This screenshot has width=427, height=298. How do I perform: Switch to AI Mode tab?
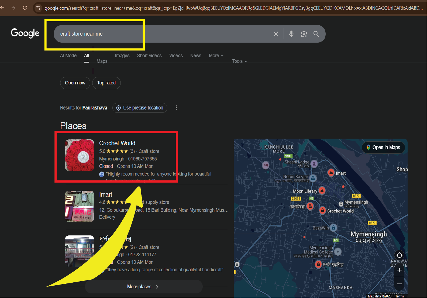(68, 56)
